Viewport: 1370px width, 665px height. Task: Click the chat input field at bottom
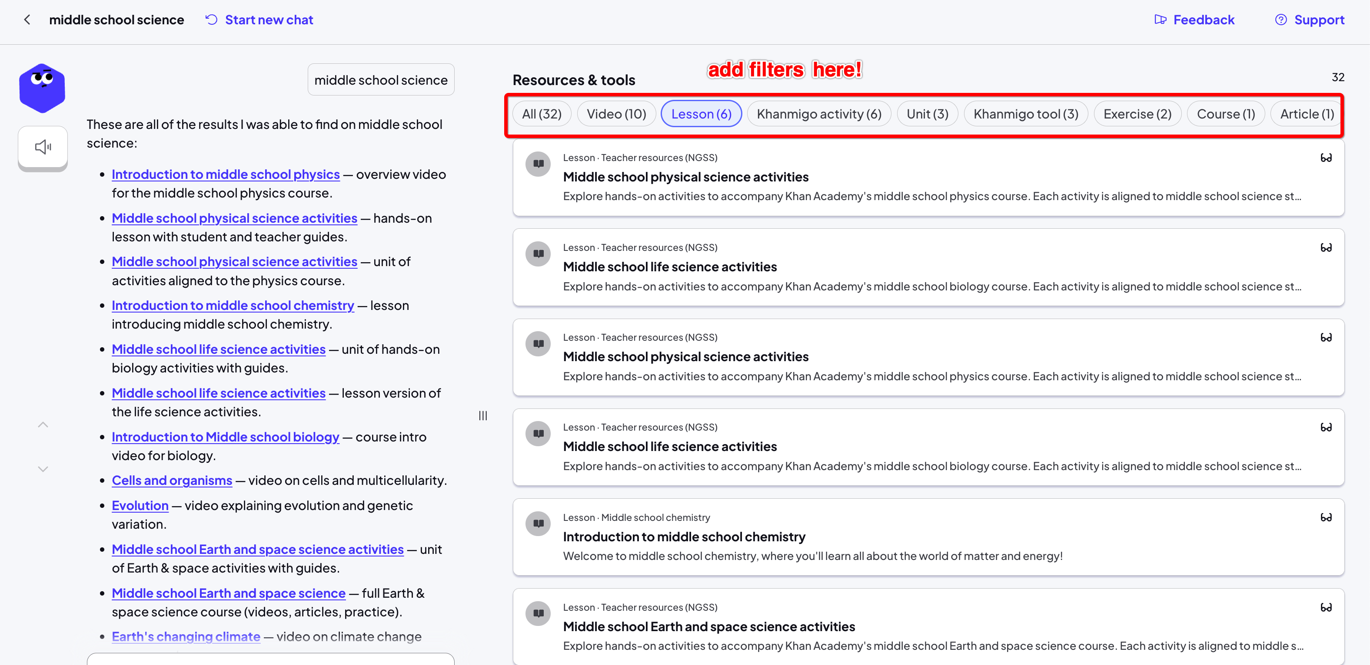tap(270, 659)
